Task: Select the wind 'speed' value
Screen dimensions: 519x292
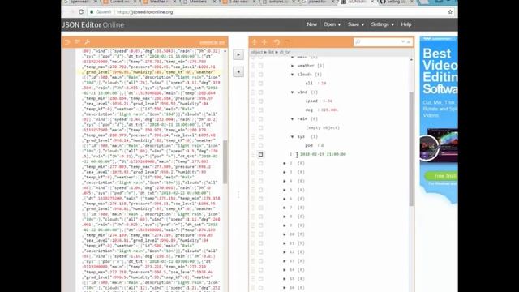Action: pyautogui.click(x=328, y=101)
